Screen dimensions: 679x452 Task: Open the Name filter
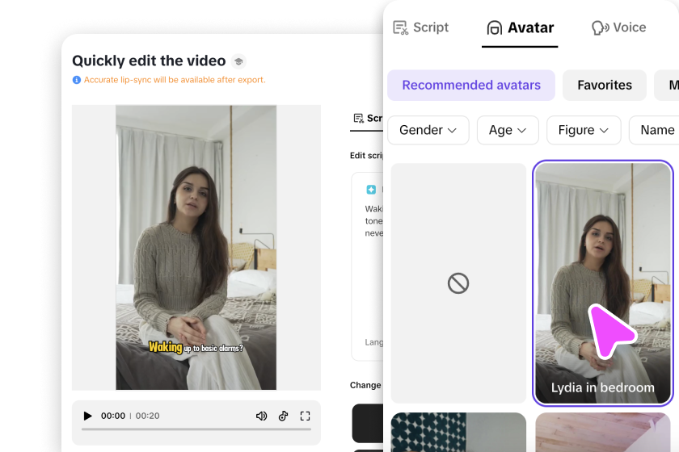[x=654, y=130]
